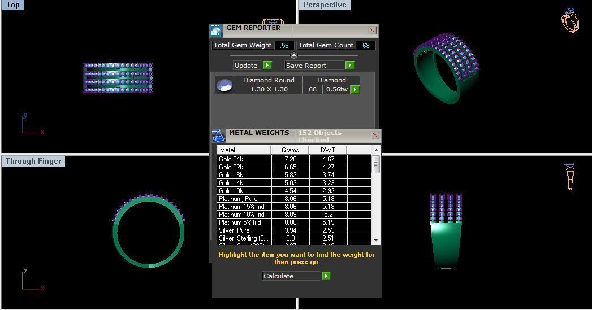The height and width of the screenshot is (310, 592).
Task: Close the Gem Reporter panel
Action: [372, 30]
